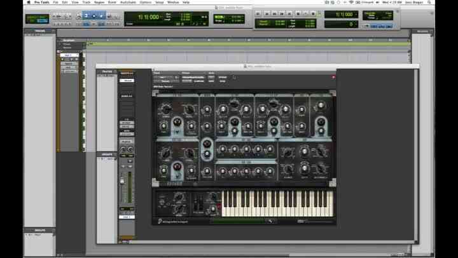Click the Transport window's 1|1|000 counter

click(341, 15)
